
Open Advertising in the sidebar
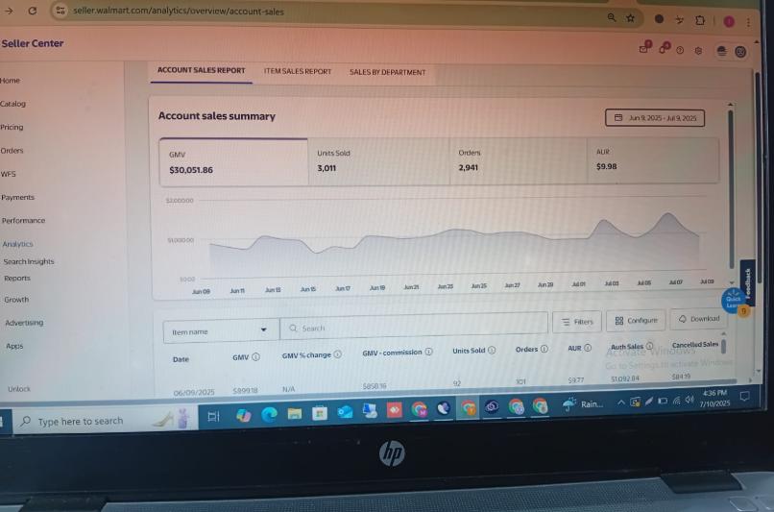pos(24,323)
